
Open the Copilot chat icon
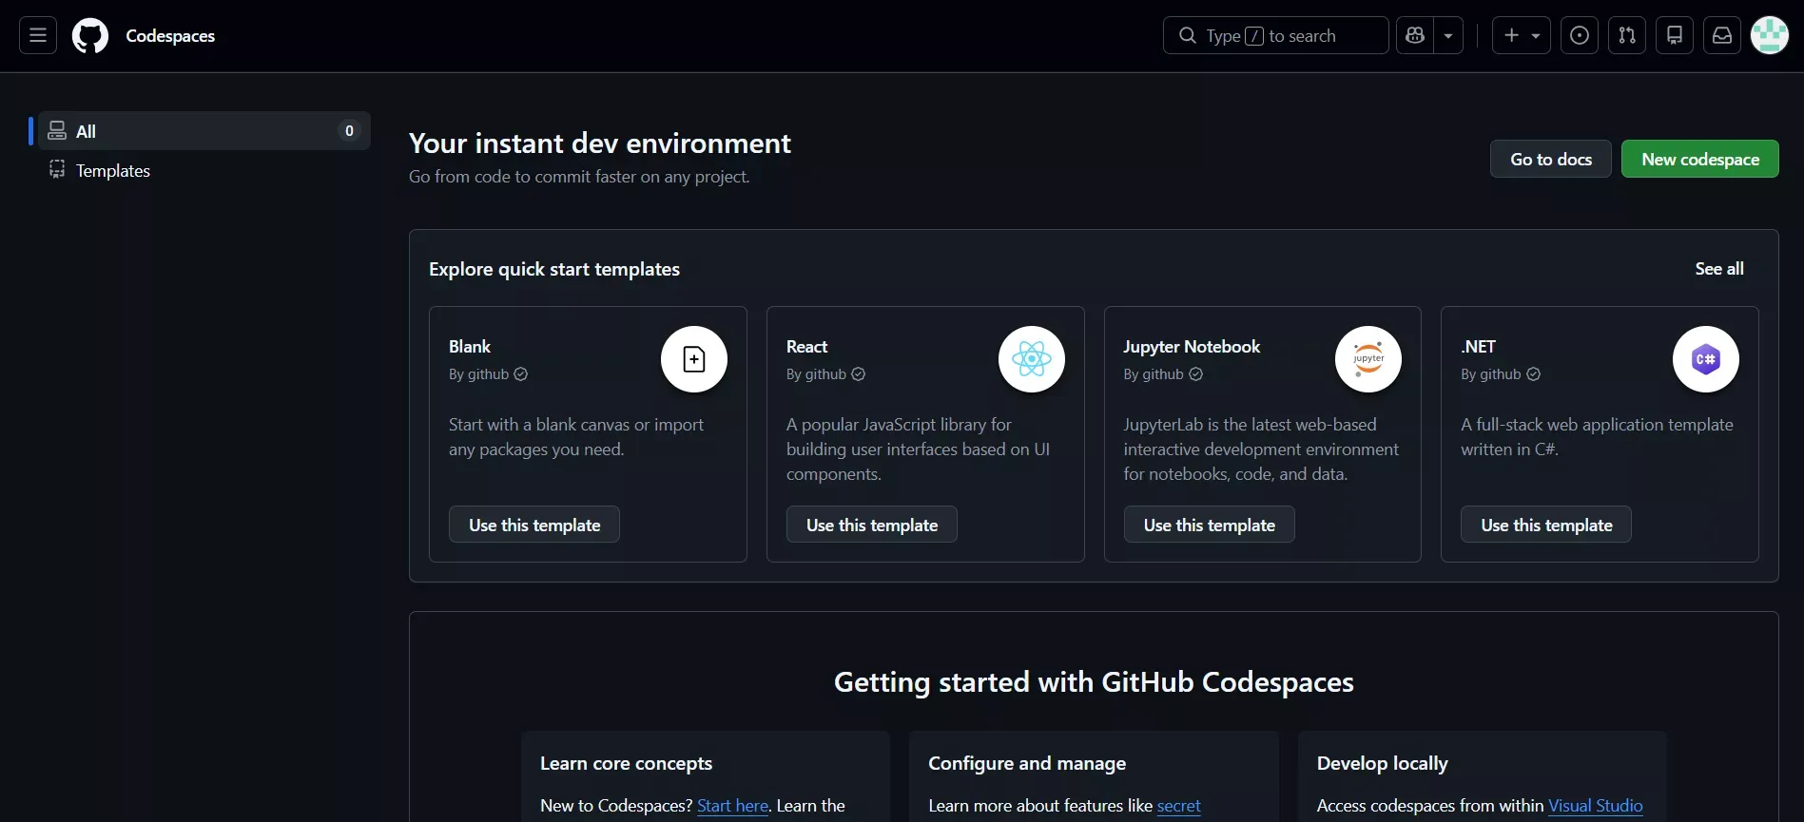click(1415, 35)
